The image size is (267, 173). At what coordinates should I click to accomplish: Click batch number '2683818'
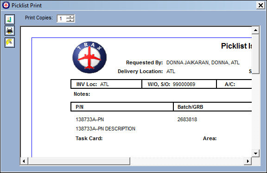click(x=187, y=119)
